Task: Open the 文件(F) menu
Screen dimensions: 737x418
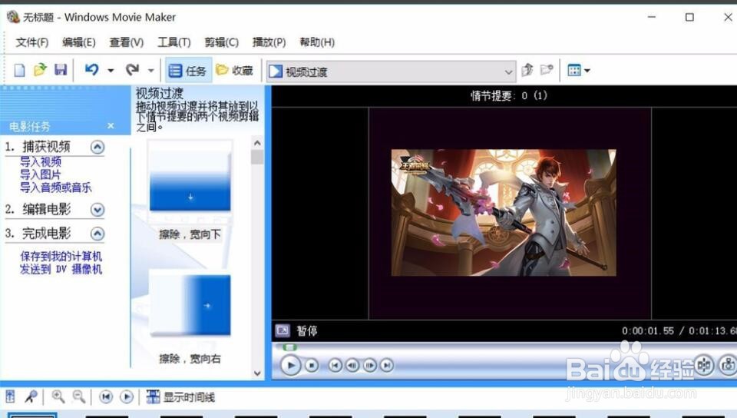Action: pos(32,42)
